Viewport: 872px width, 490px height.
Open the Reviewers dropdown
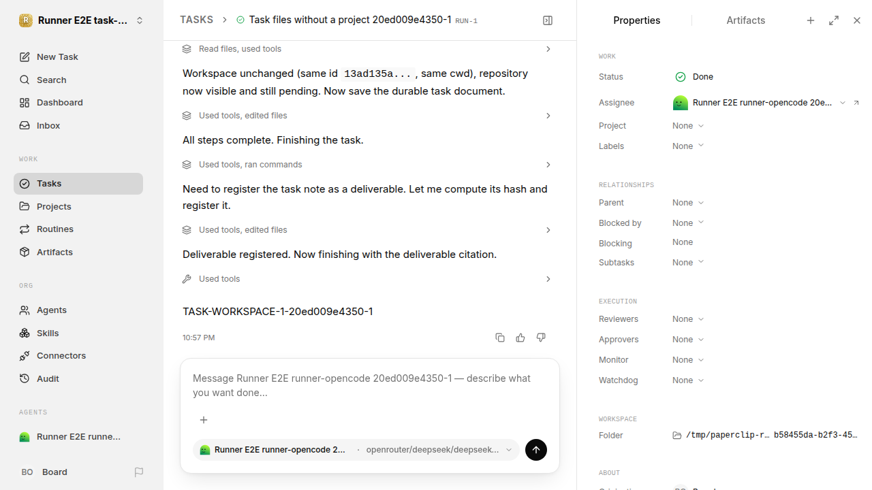pos(688,319)
